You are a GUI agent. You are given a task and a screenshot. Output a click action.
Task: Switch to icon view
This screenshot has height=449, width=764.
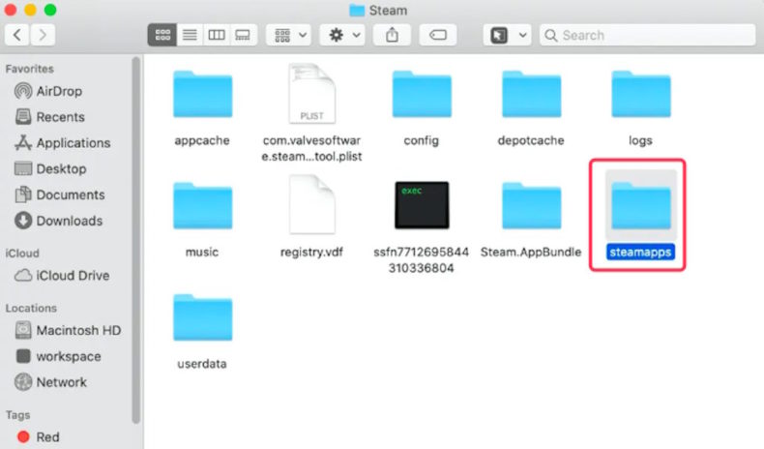tap(162, 35)
